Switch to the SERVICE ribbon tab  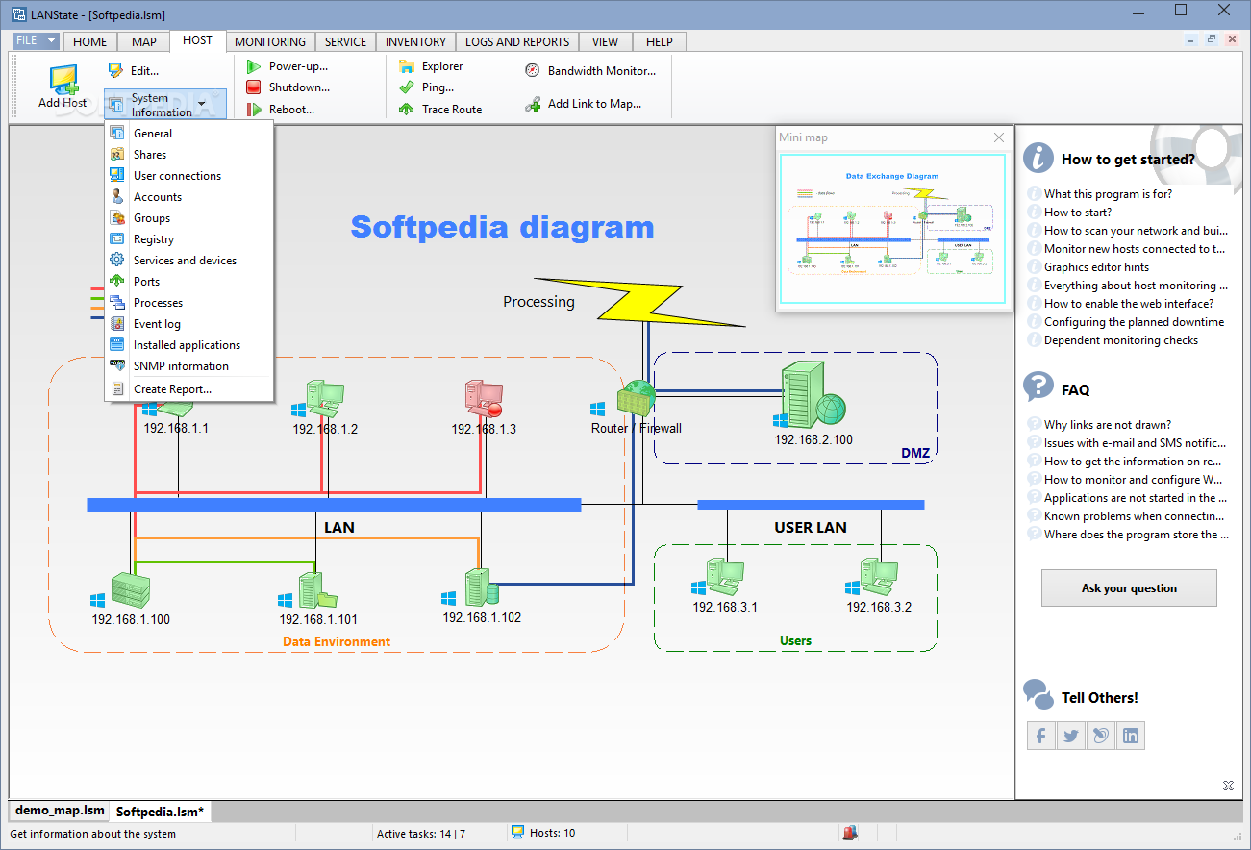[x=345, y=41]
